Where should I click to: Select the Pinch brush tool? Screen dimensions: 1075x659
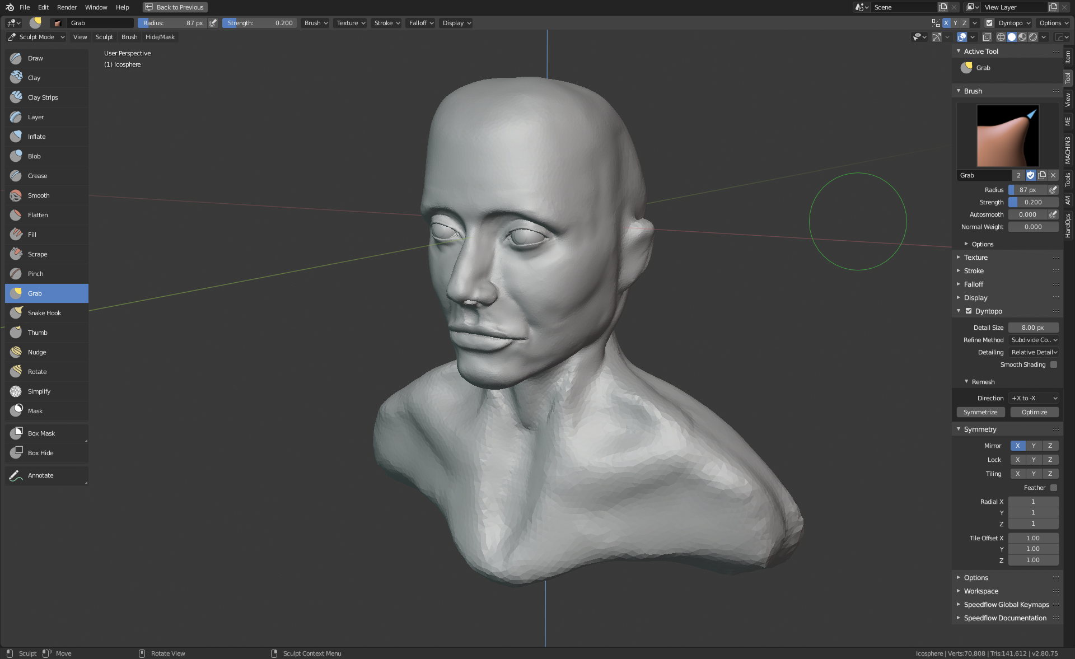[x=36, y=274]
